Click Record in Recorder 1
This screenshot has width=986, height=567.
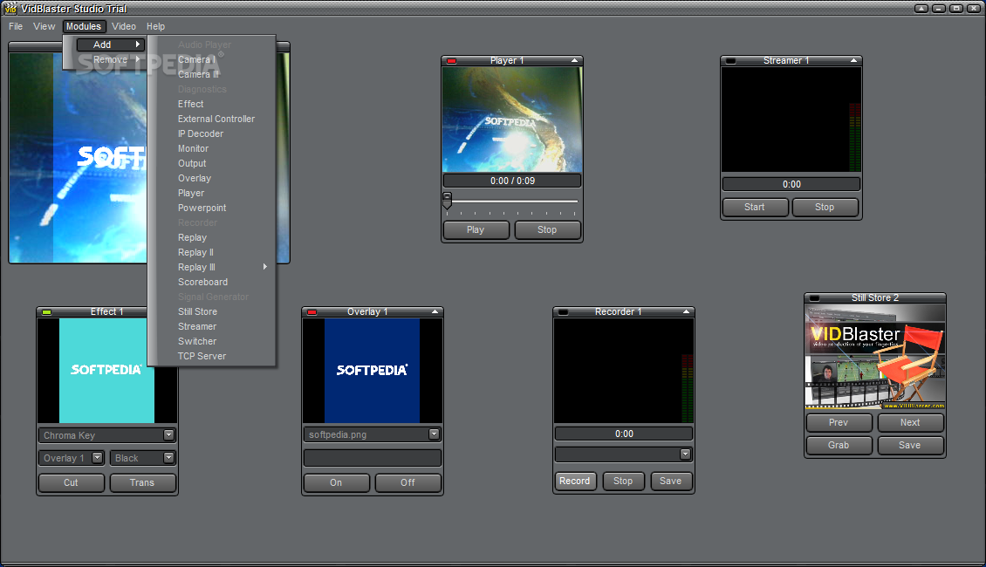[575, 481]
